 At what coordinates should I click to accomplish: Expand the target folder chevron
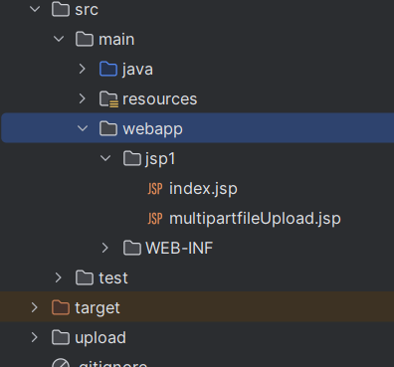pos(35,307)
